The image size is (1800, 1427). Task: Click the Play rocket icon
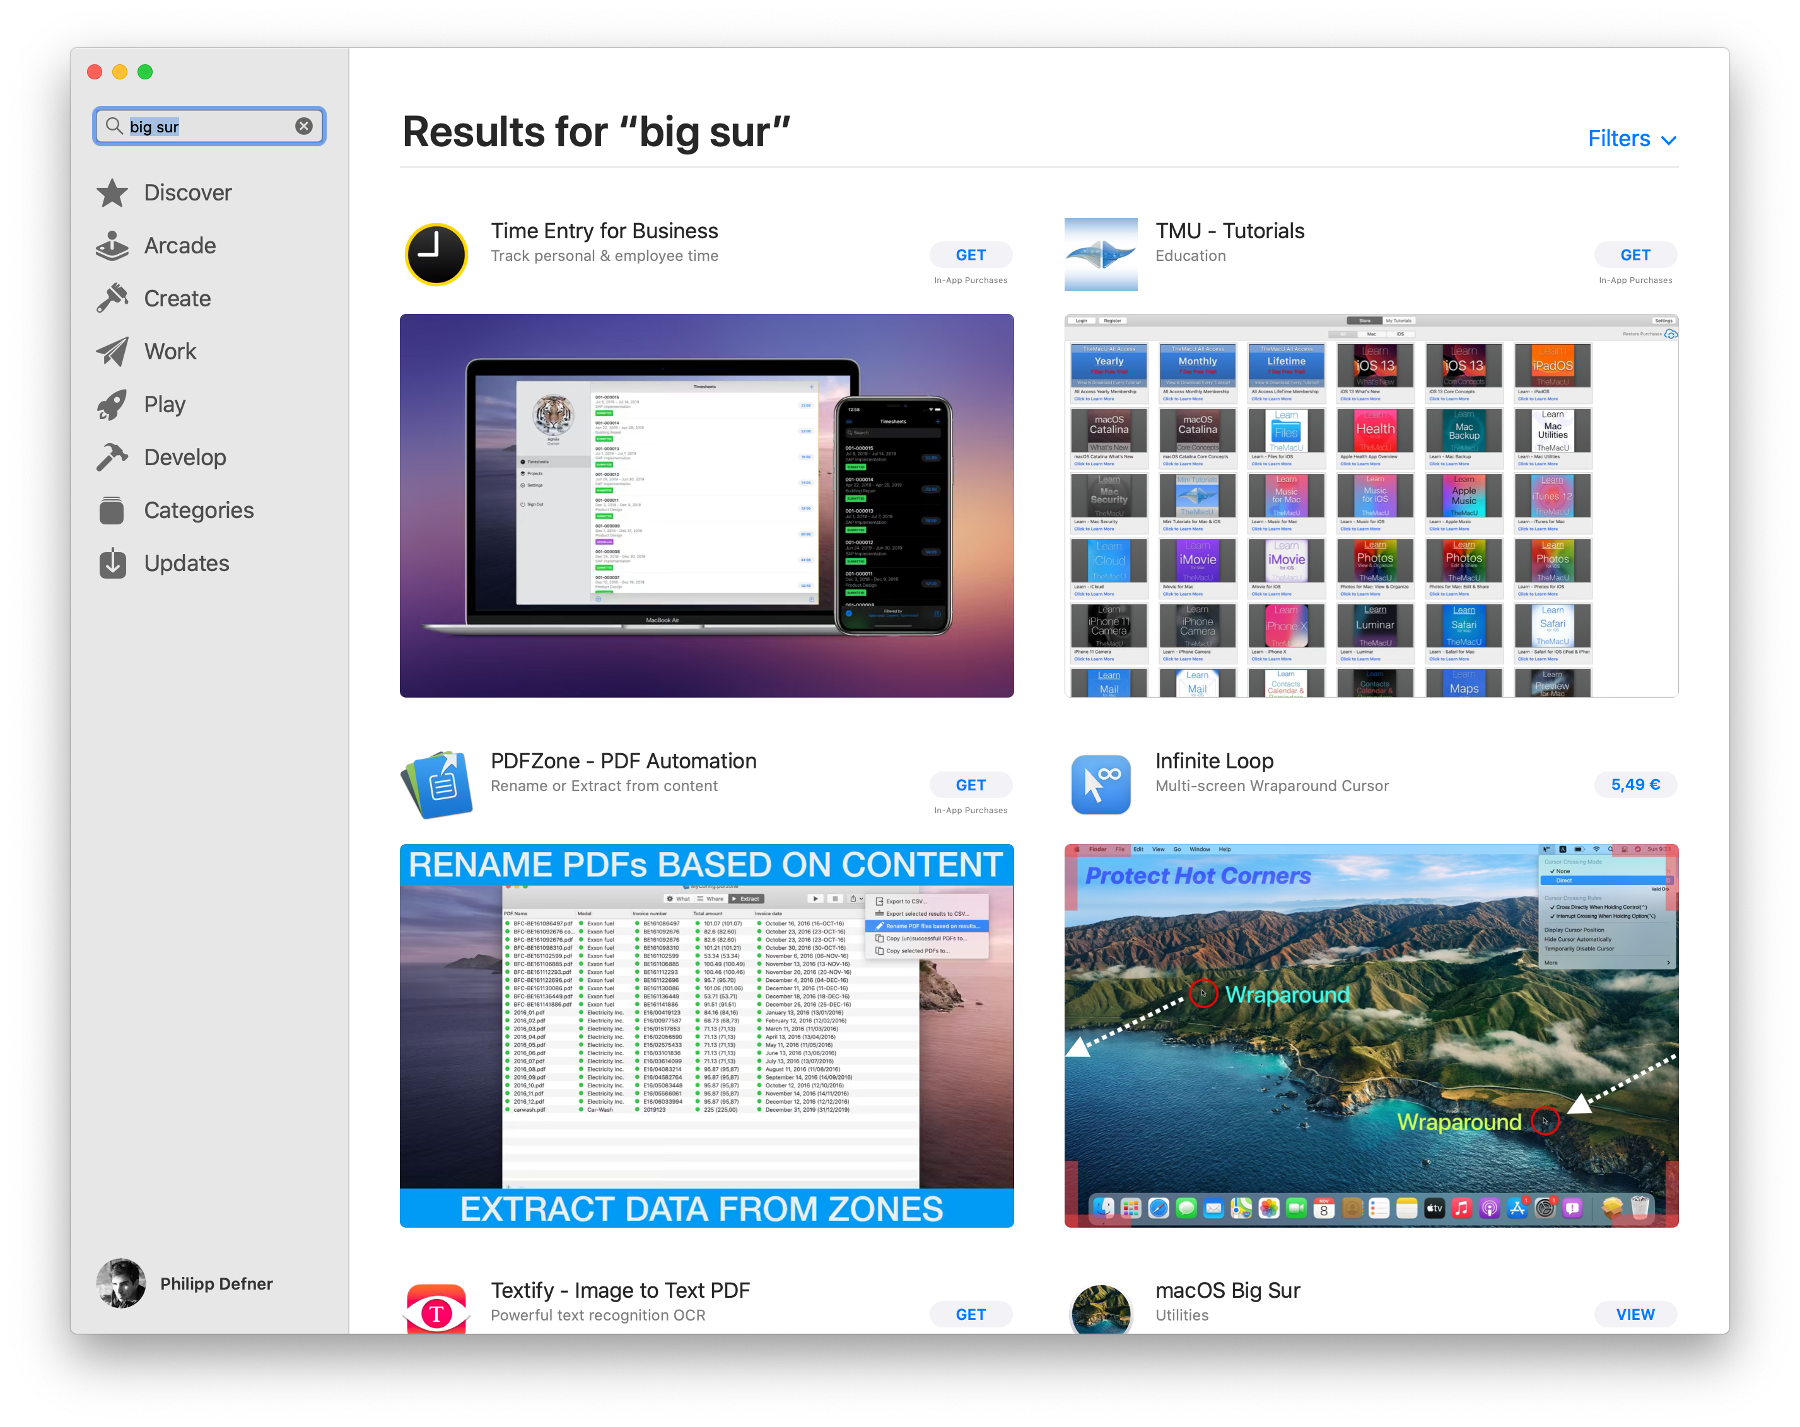(x=112, y=405)
